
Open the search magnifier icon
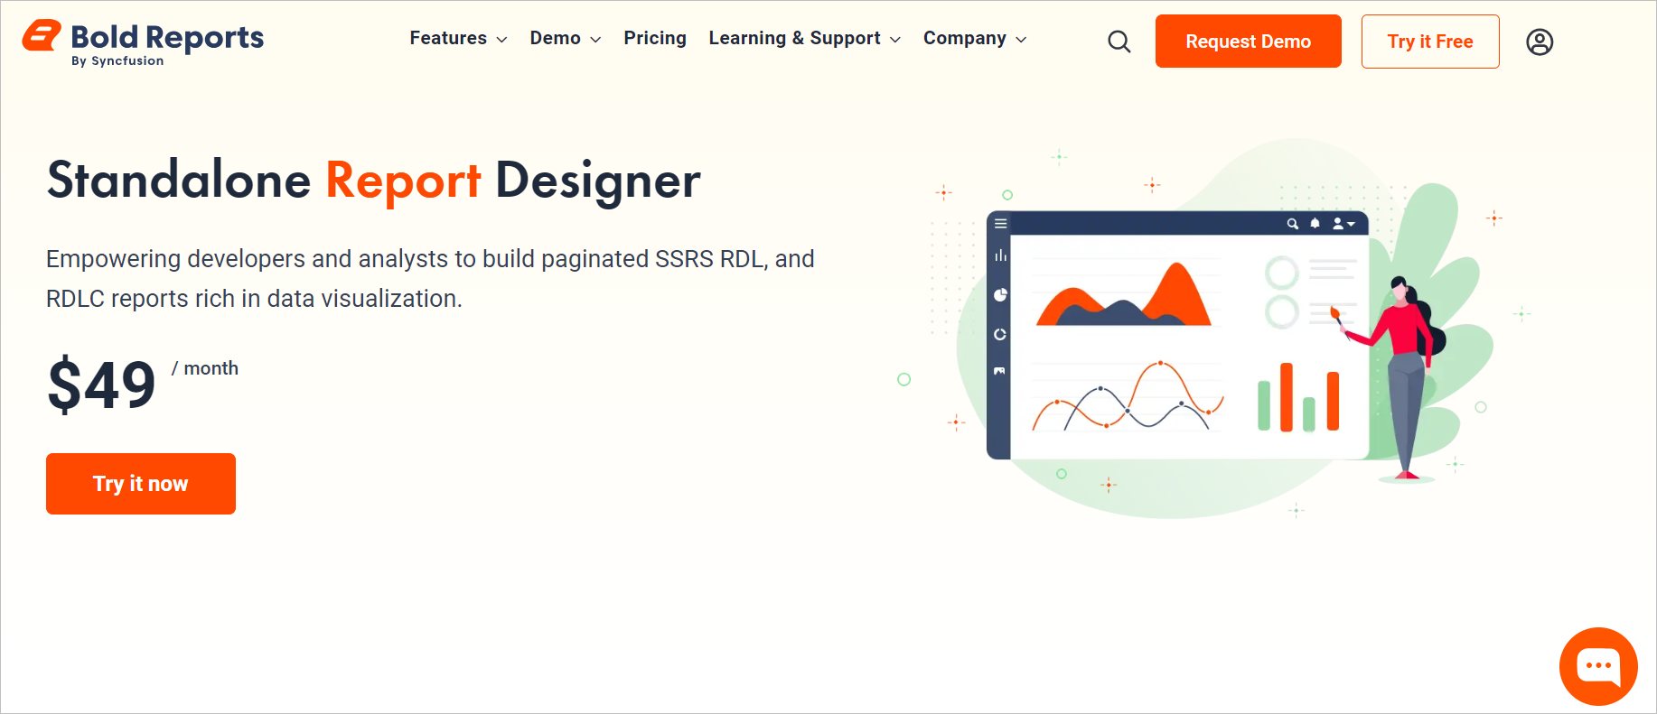pos(1119,42)
